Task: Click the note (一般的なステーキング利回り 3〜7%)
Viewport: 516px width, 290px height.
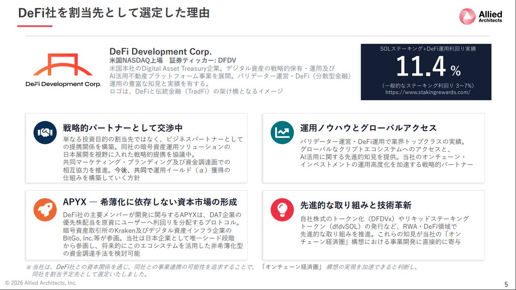Action: [x=428, y=86]
